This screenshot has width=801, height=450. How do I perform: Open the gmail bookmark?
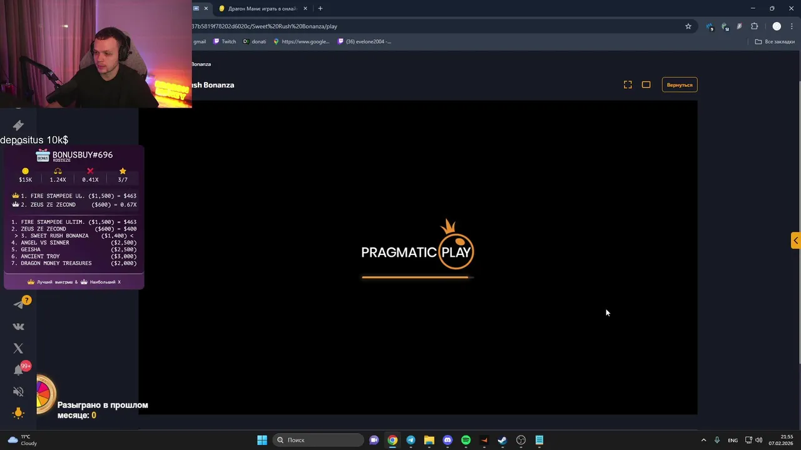200,42
